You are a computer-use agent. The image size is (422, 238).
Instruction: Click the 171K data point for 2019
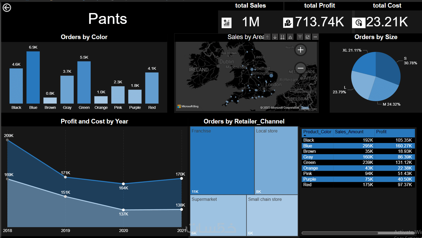[65, 177]
